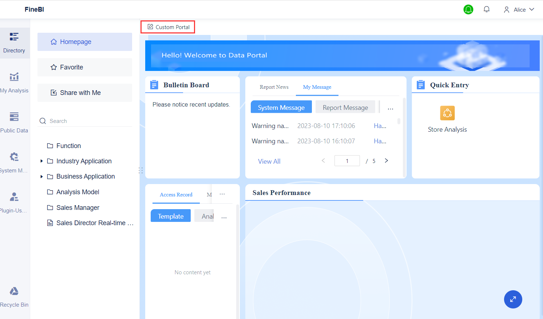Viewport: 543px width, 319px height.
Task: Click the Quick Entry clipboard icon
Action: pyautogui.click(x=421, y=85)
